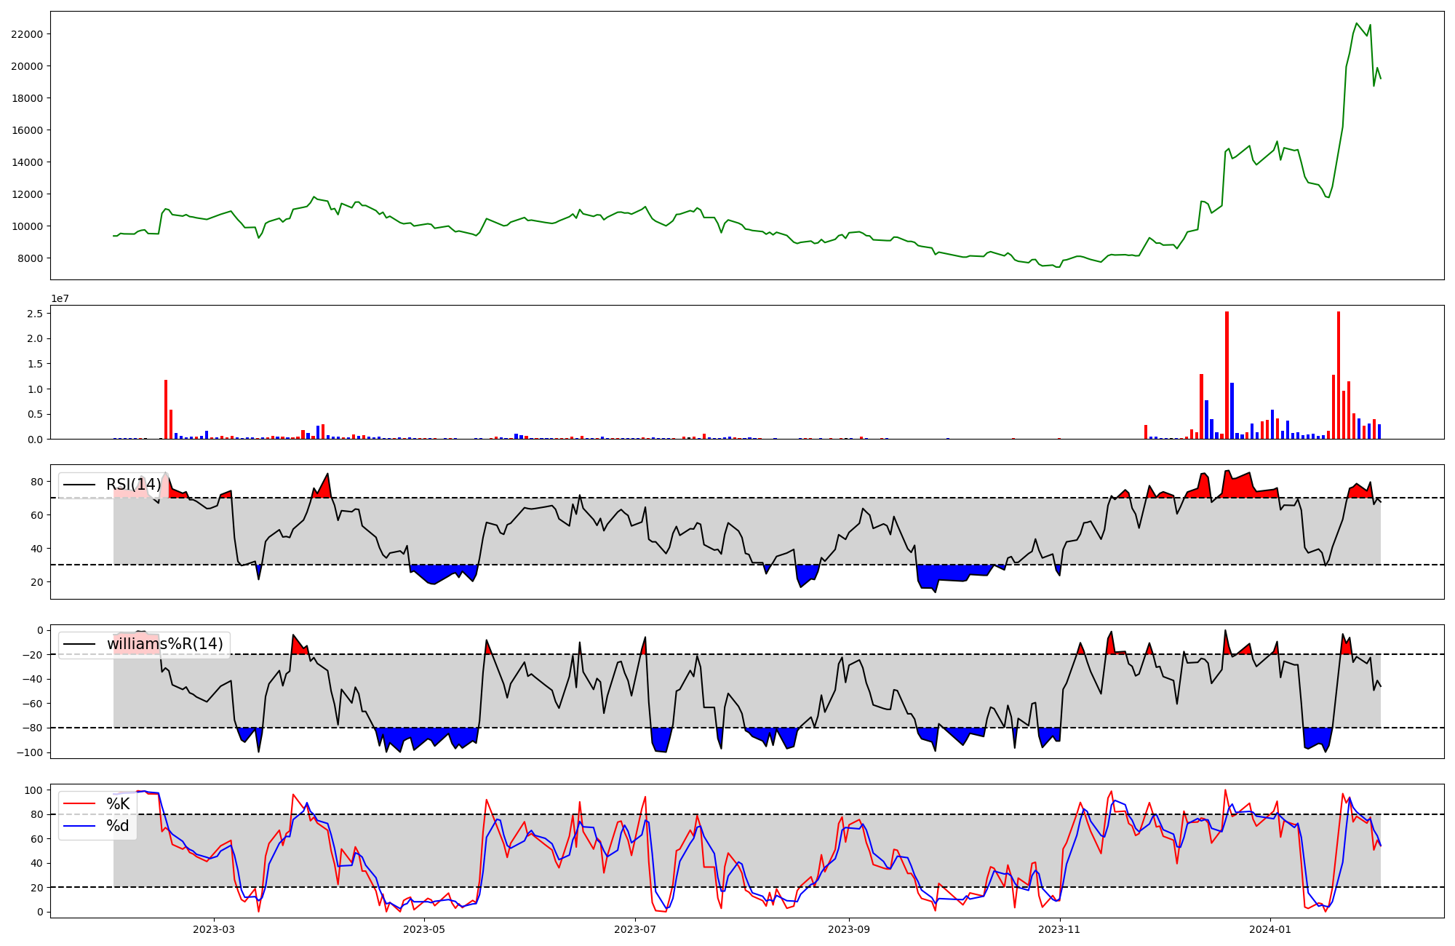The image size is (1455, 946).
Task: Click the 1e7 volume scale label
Action: 60,298
